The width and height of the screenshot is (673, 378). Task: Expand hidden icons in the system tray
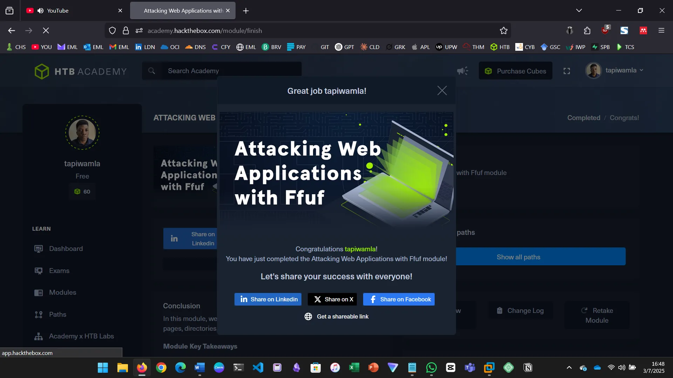[x=569, y=368]
